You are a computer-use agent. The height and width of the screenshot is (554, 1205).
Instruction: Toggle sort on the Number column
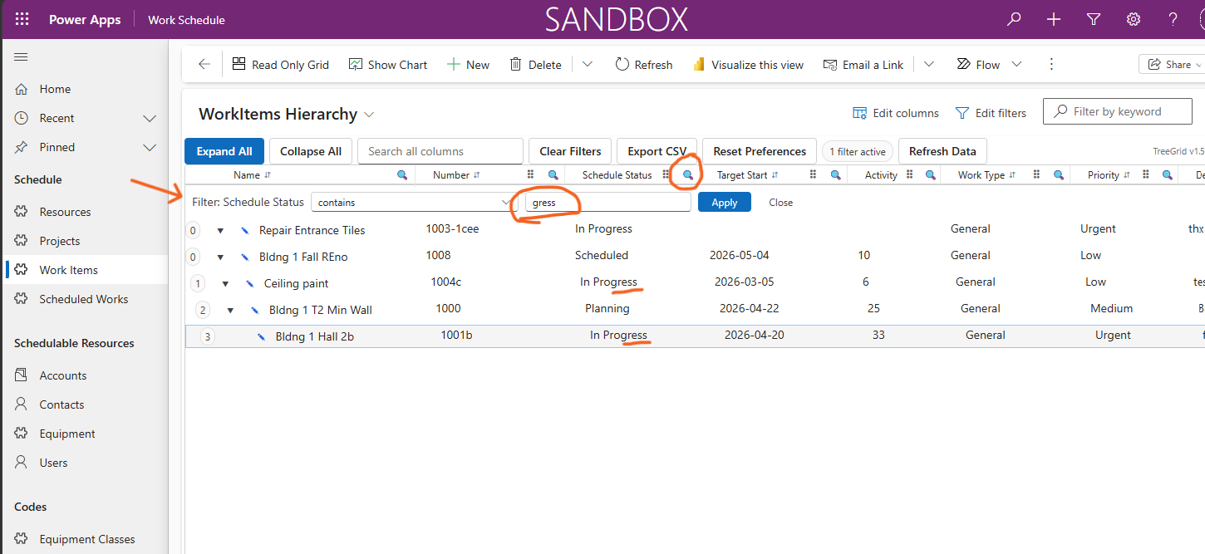tap(477, 175)
